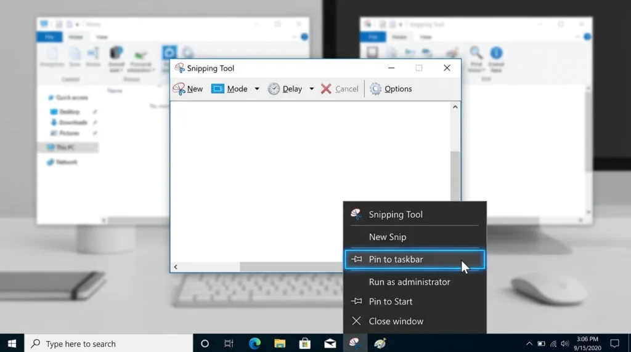The image size is (631, 352).
Task: Click the Snipping Tool title bar icon
Action: coord(179,68)
